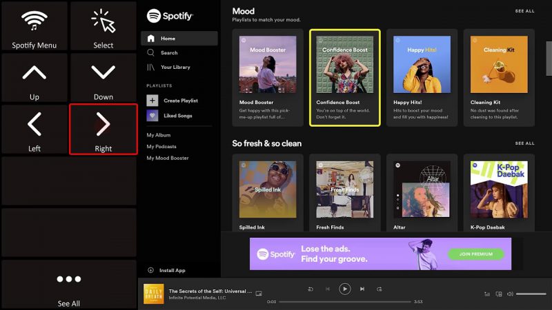Screen dimensions: 552x310
Task: Tap the Down arrow tile
Action: tap(103, 78)
